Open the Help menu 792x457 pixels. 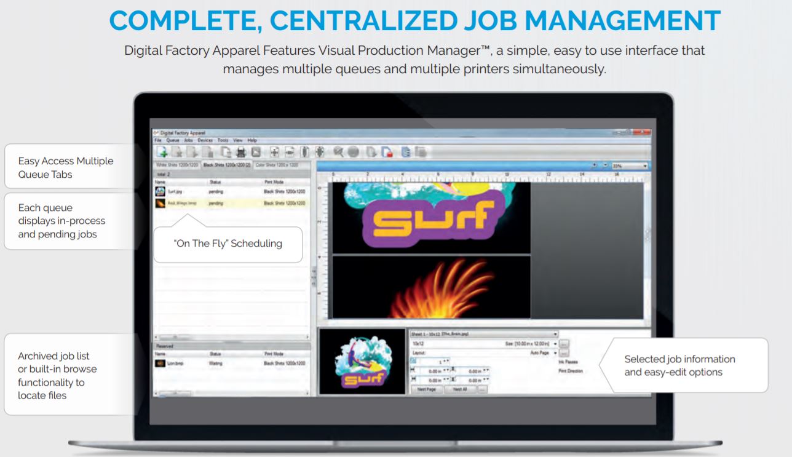tap(252, 140)
